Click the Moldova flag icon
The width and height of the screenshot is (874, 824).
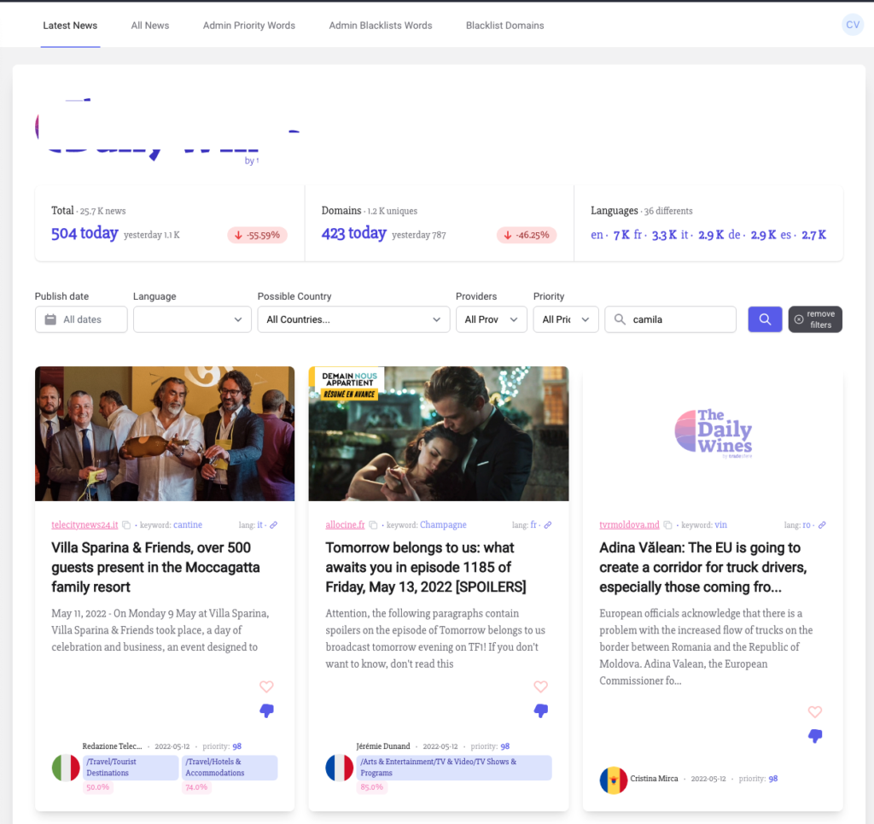[x=614, y=780]
